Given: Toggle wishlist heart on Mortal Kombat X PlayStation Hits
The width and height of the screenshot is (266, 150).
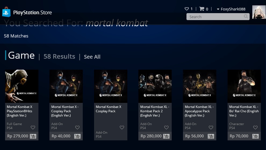Looking at the screenshot, I should [x=33, y=127].
